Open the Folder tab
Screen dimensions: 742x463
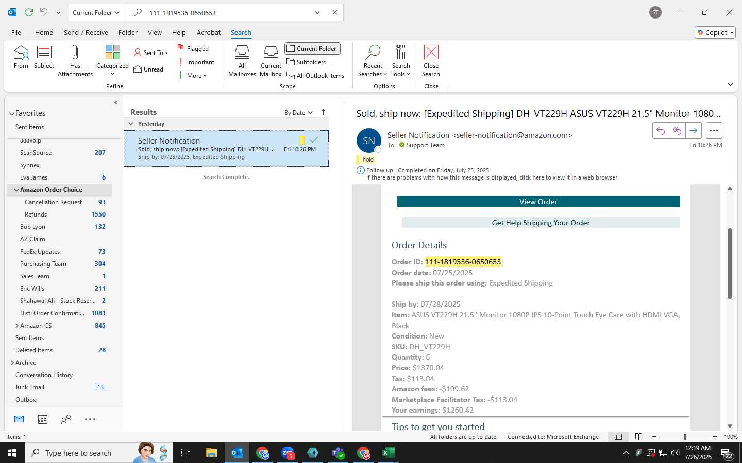coord(128,32)
